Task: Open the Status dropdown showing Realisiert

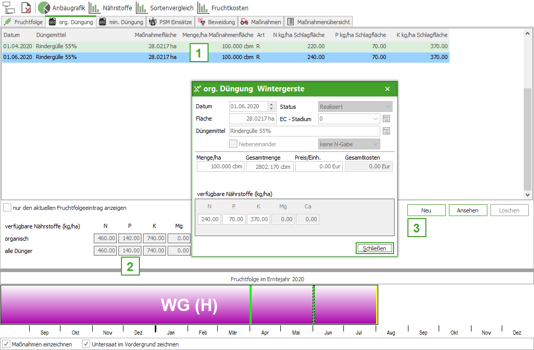Action: coord(387,107)
